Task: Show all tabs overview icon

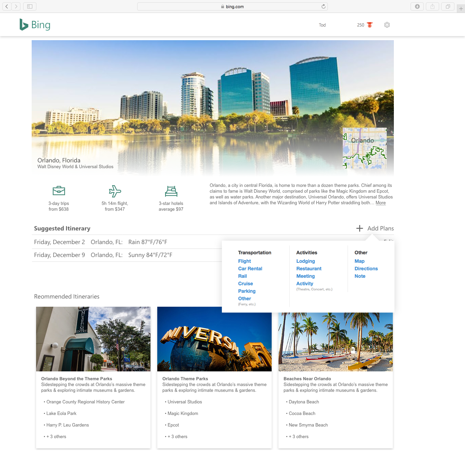Action: 448,6
